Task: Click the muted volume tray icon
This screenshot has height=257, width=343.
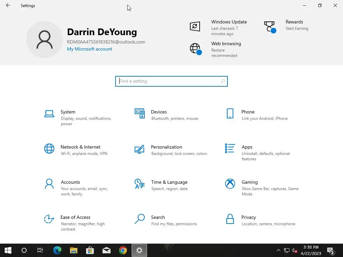Action: [295, 250]
